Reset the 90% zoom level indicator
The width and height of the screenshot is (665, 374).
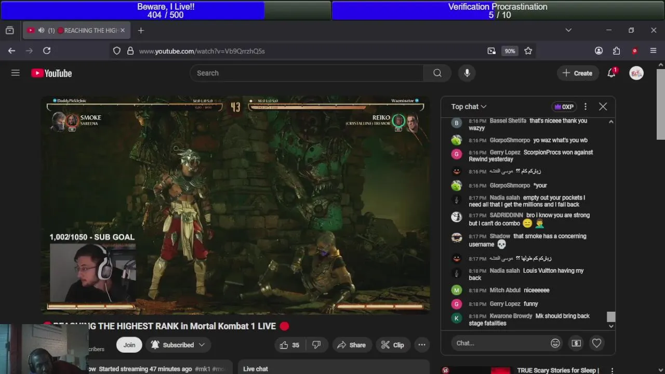pos(510,51)
